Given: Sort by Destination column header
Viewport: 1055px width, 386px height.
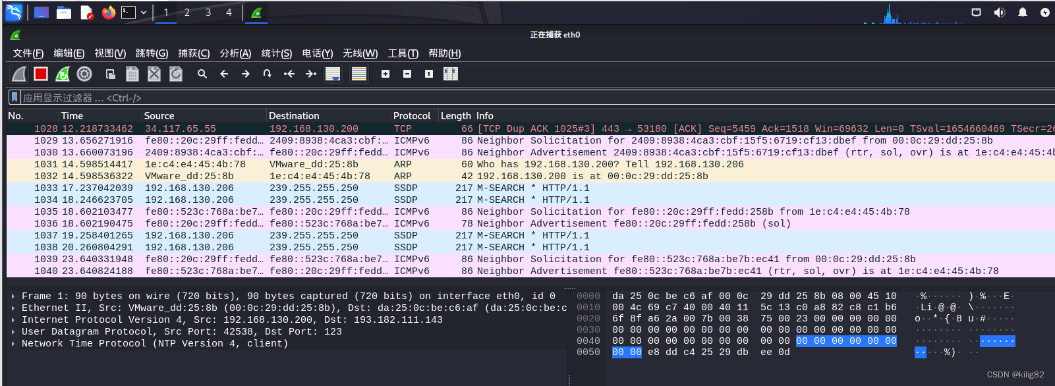Looking at the screenshot, I should click(329, 116).
